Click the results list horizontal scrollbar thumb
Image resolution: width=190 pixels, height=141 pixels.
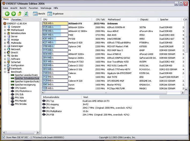tap(106, 93)
